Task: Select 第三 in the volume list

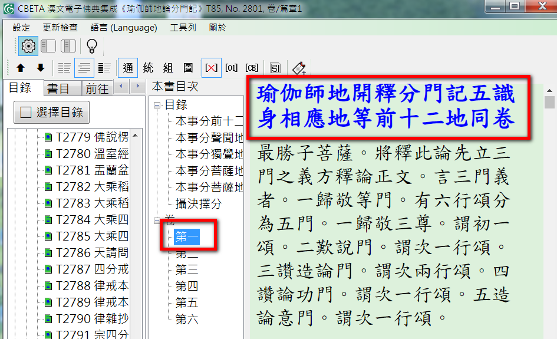Action: click(x=186, y=271)
